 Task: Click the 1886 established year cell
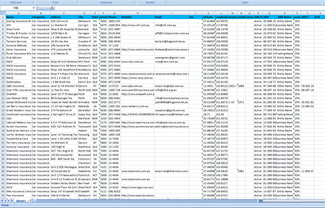click(241, 86)
